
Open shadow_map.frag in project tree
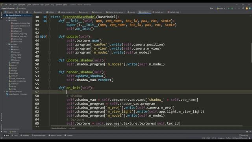click(19, 34)
